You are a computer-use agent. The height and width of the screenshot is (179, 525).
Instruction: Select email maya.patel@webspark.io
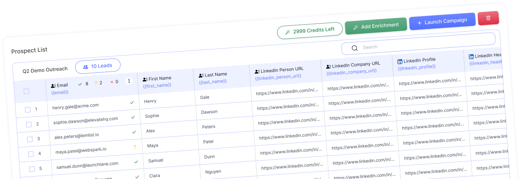[x=81, y=150]
